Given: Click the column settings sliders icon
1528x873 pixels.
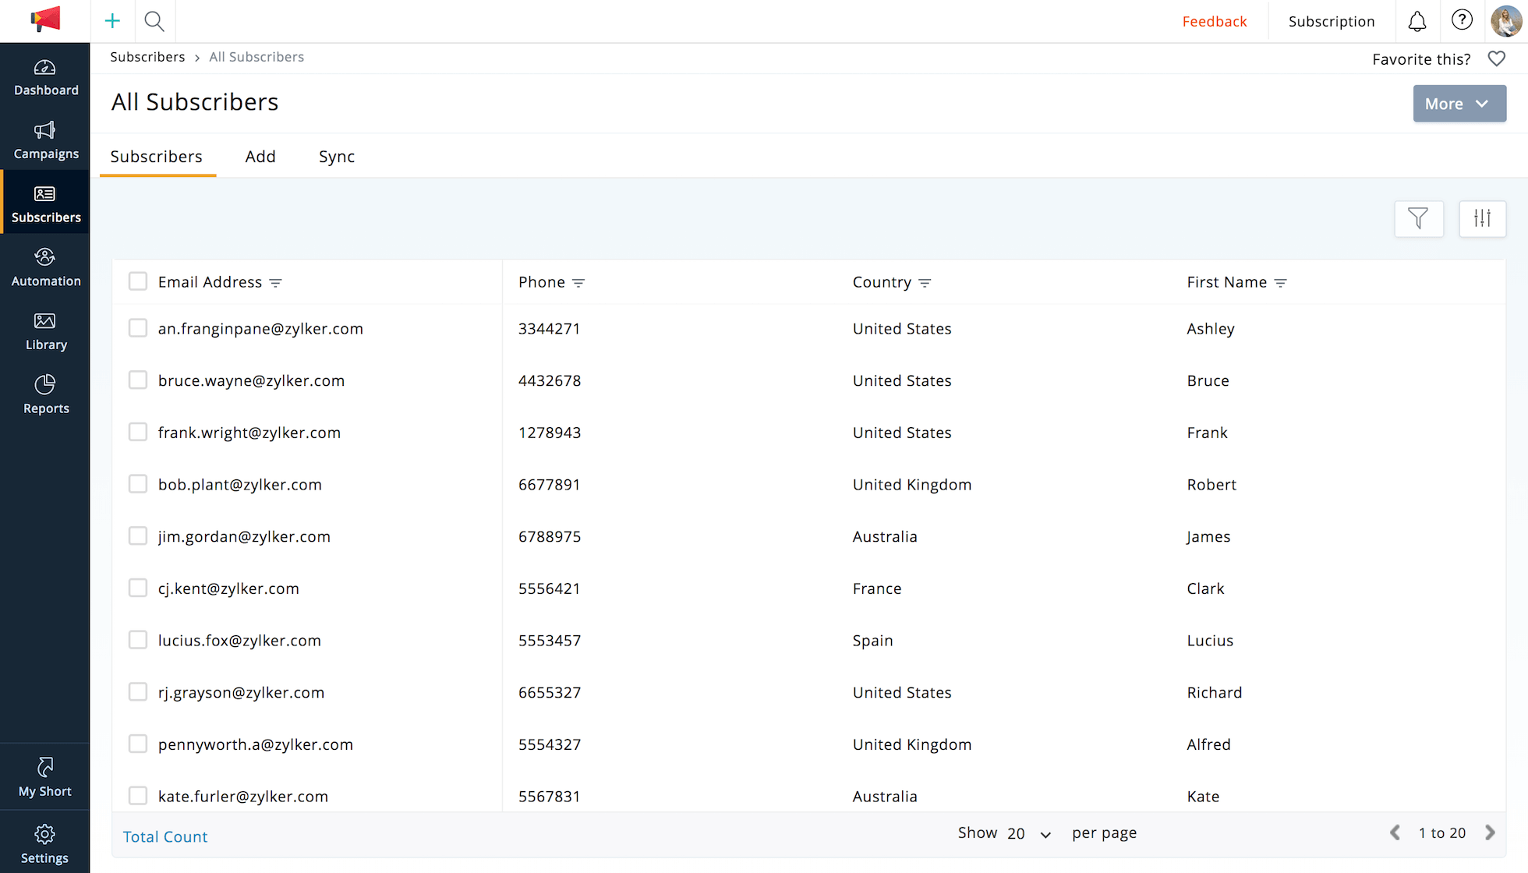Looking at the screenshot, I should pyautogui.click(x=1482, y=218).
